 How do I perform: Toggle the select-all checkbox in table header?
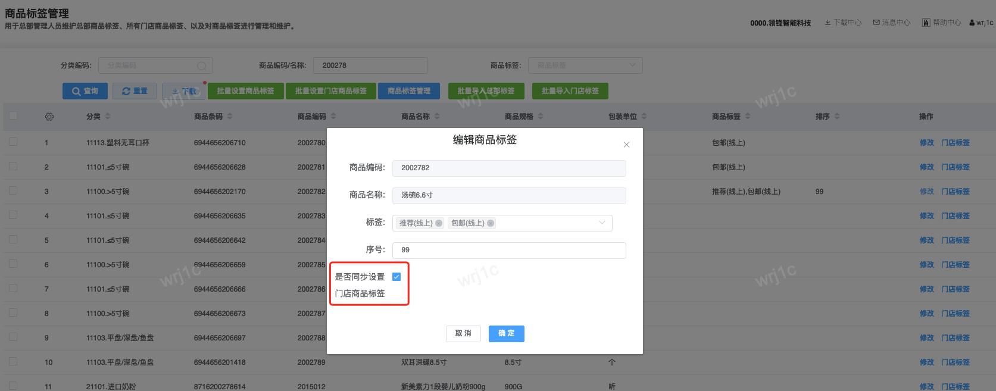click(13, 116)
